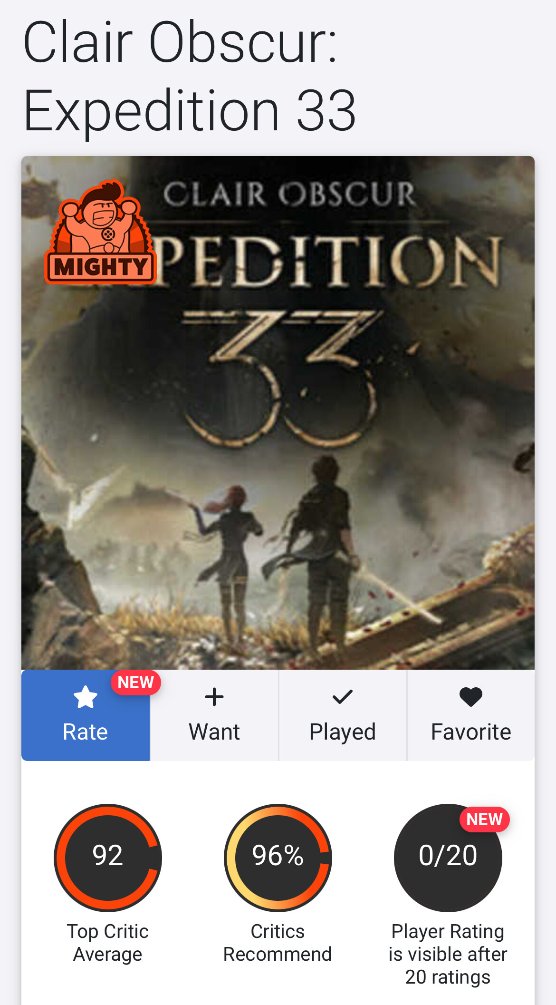Toggle the Want status label
Viewport: 556px width, 1005px height.
coord(214,732)
